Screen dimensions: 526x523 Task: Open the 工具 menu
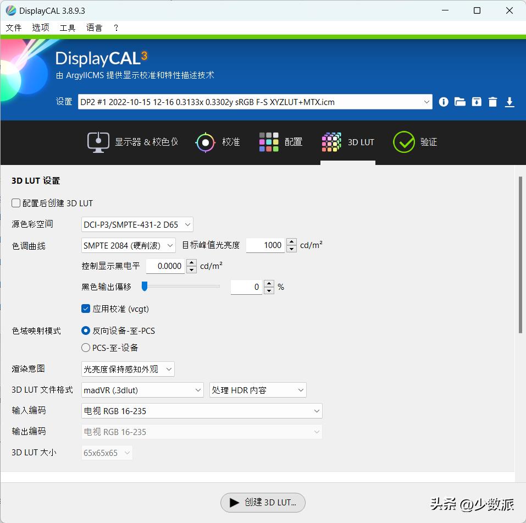point(67,27)
